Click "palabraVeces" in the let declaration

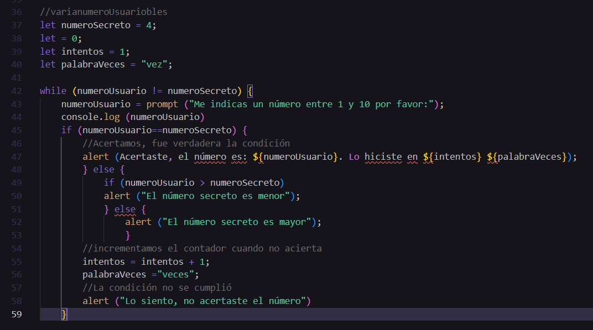(93, 65)
